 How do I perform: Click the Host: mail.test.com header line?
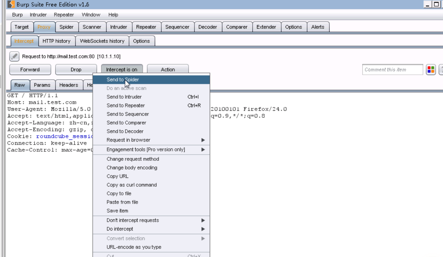coord(42,102)
